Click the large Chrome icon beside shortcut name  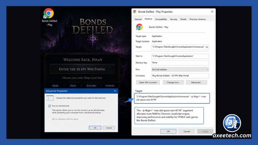(139, 27)
